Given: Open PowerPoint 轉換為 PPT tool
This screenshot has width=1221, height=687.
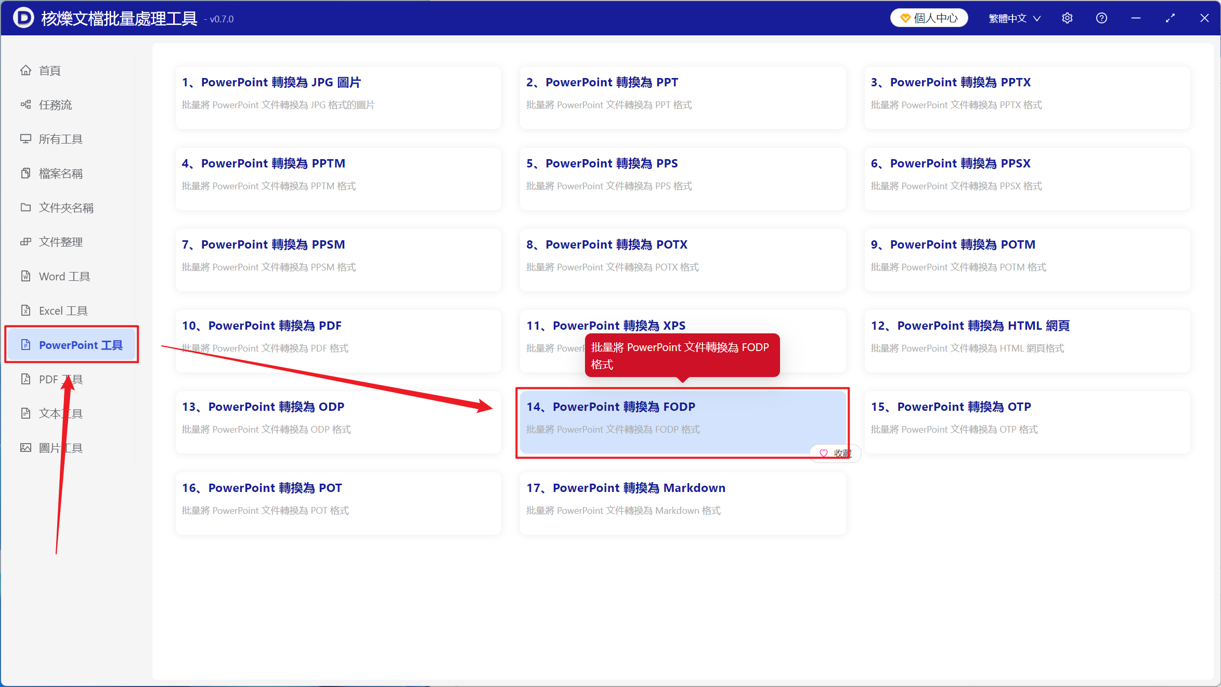Looking at the screenshot, I should pyautogui.click(x=683, y=97).
